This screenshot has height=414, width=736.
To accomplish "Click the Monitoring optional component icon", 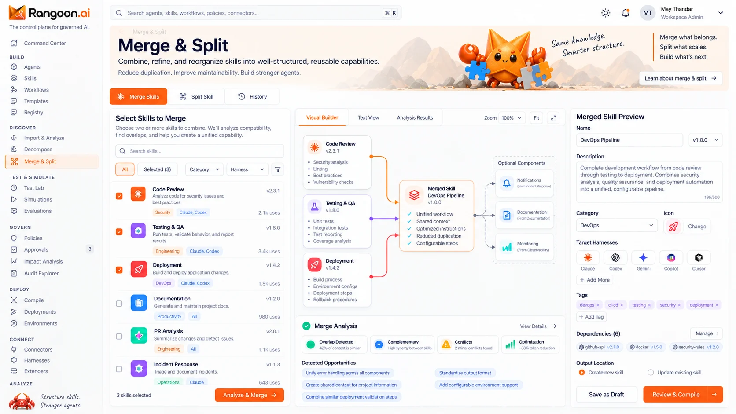I will (x=507, y=247).
